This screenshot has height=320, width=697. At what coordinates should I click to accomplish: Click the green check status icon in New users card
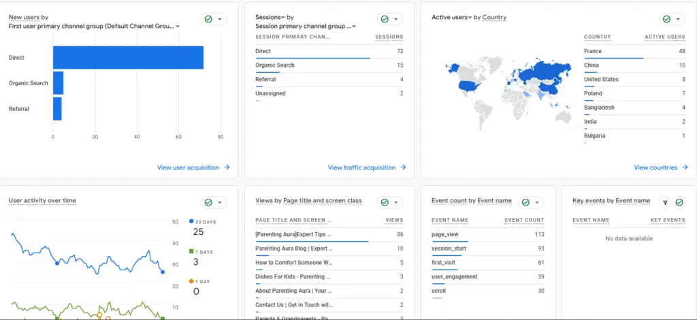click(208, 19)
